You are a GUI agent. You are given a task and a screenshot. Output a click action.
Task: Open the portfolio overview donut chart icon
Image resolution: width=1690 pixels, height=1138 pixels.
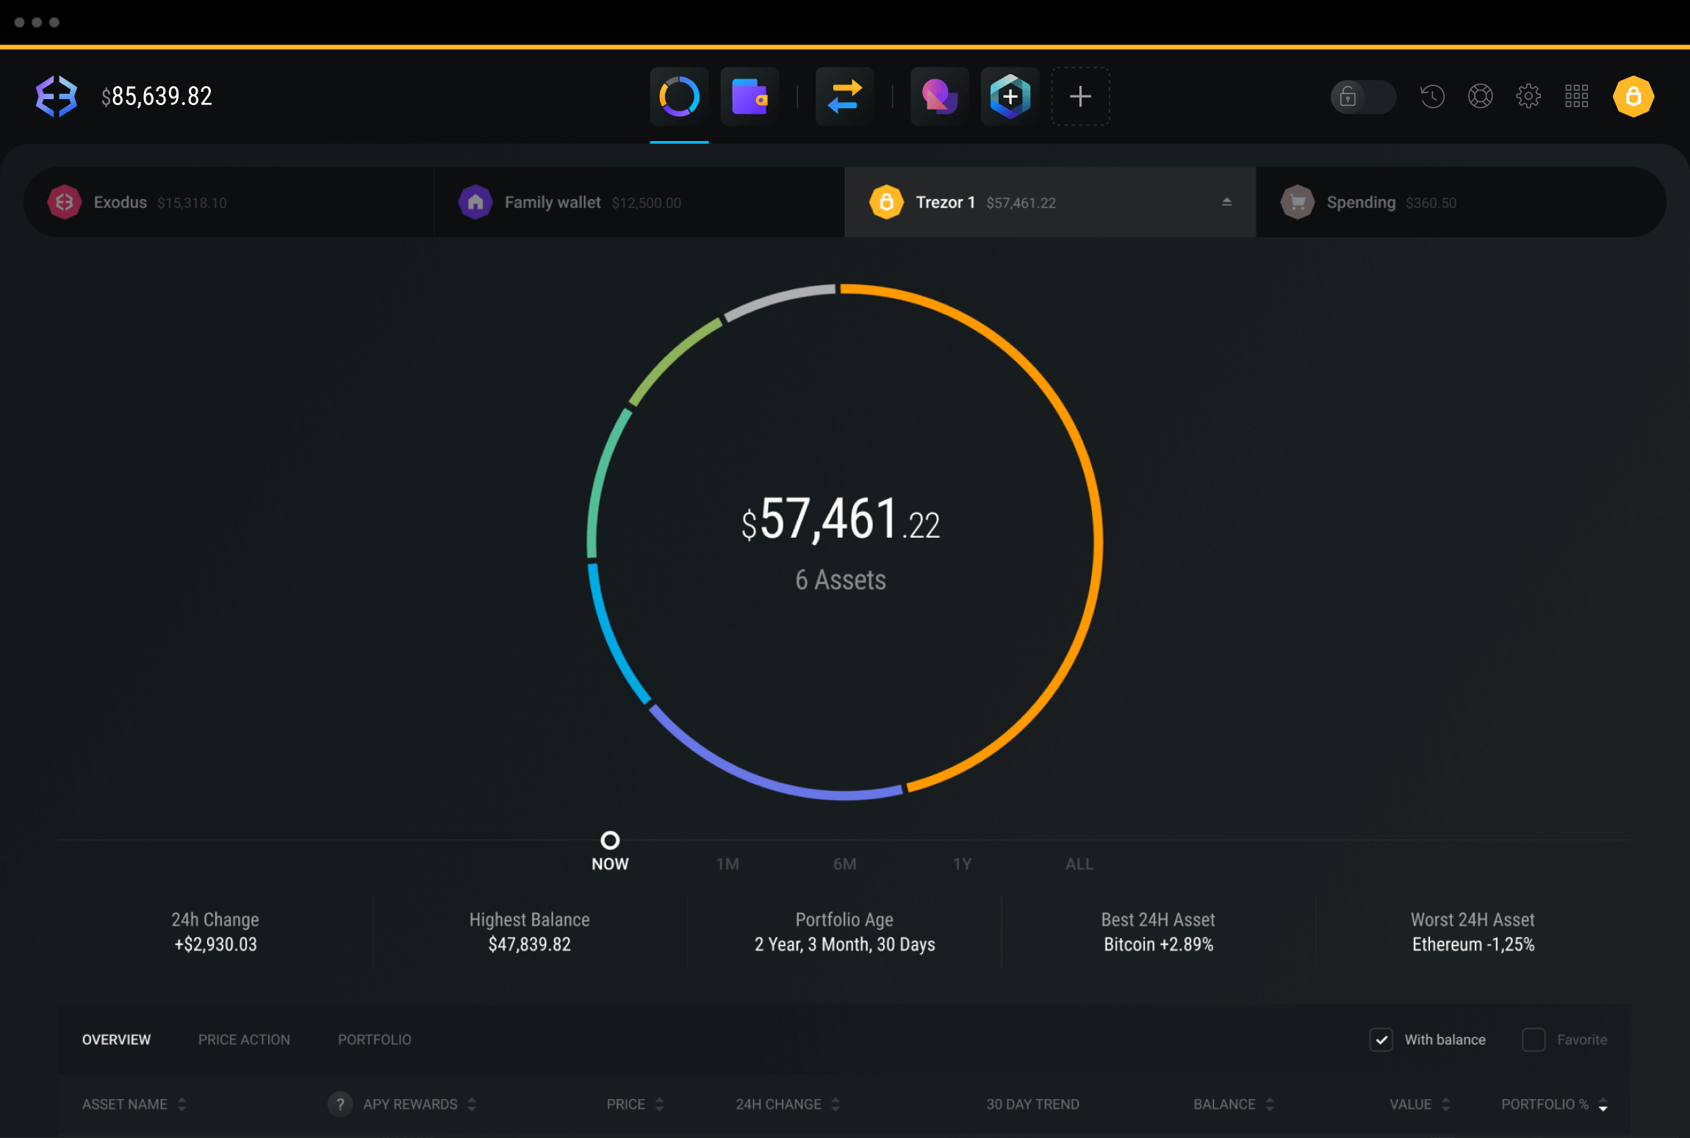679,96
